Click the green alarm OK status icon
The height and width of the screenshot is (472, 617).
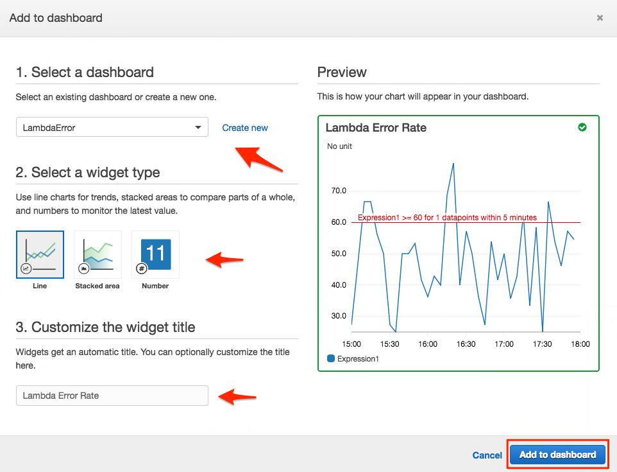tap(582, 127)
